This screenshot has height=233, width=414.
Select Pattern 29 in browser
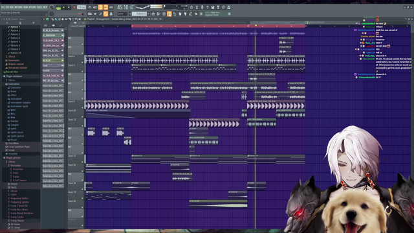point(16,53)
